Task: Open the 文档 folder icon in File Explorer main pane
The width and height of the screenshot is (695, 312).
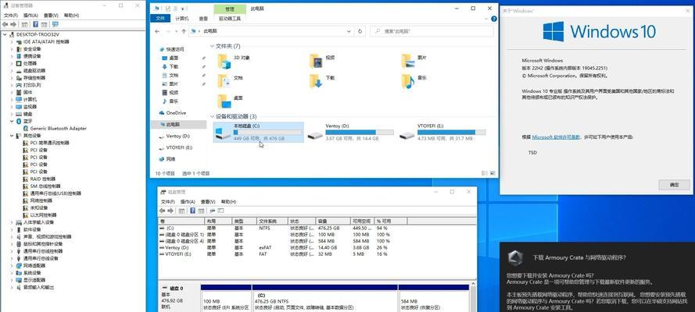Action: tap(224, 81)
